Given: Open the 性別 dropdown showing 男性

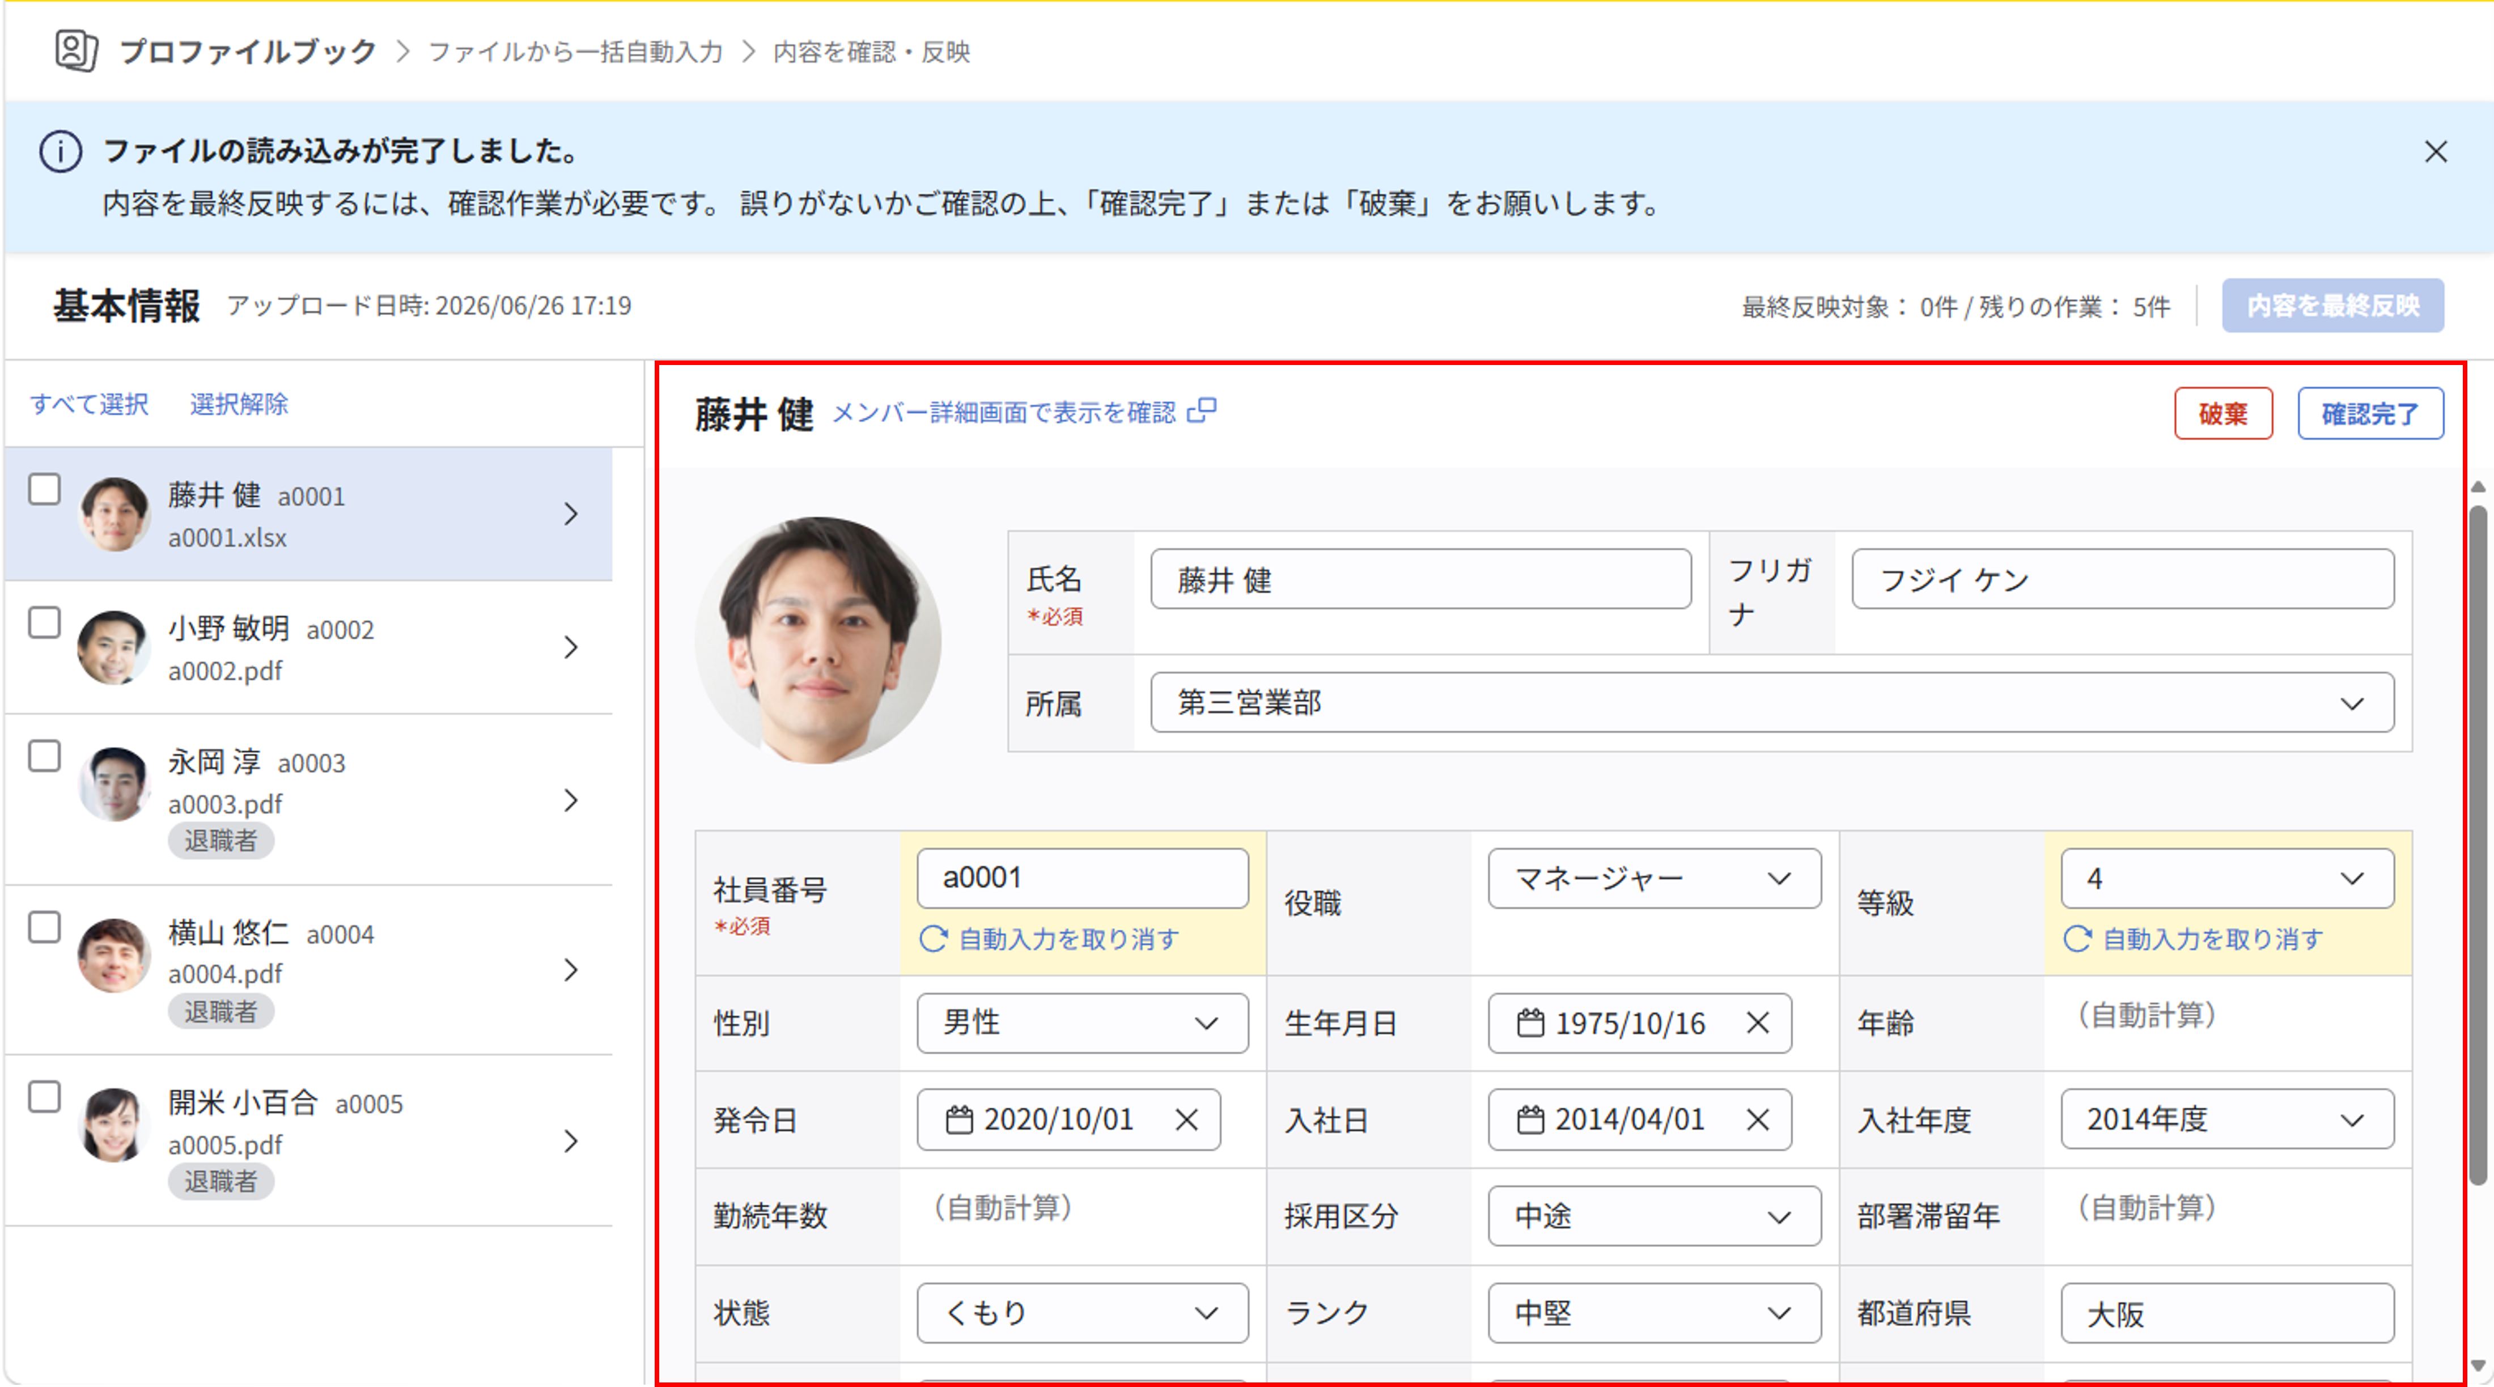Looking at the screenshot, I should click(x=1083, y=1023).
